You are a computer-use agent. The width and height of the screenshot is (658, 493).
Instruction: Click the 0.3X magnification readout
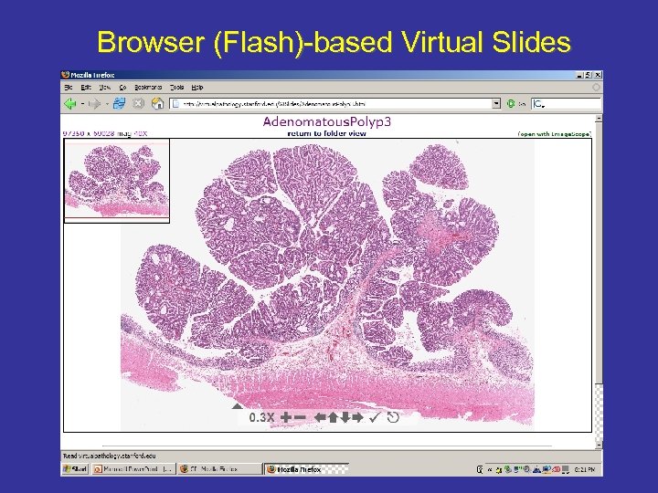point(261,417)
